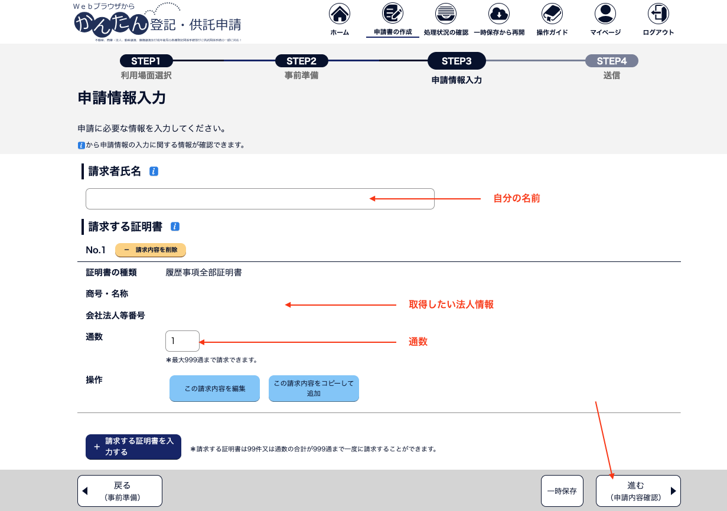Proceed with 進む (申請内容確認) button

point(638,491)
